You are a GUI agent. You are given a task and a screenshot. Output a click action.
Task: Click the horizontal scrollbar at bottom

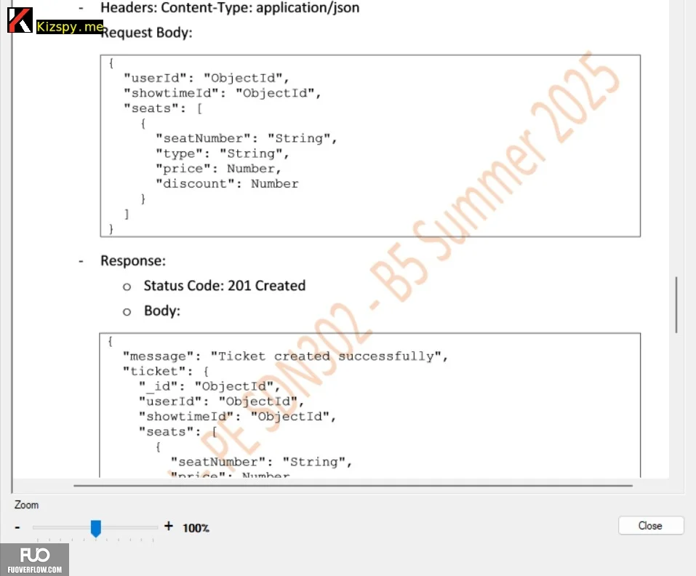(x=353, y=486)
